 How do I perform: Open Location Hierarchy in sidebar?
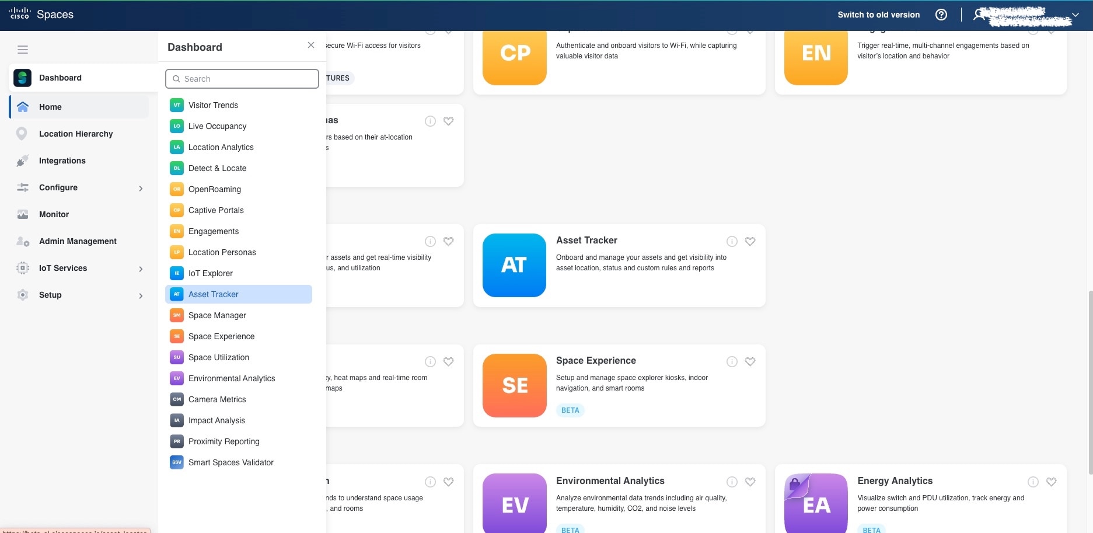pos(76,134)
